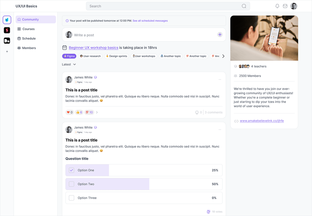Select the red lightning workspace icon
This screenshot has width=312, height=216.
[7, 30]
